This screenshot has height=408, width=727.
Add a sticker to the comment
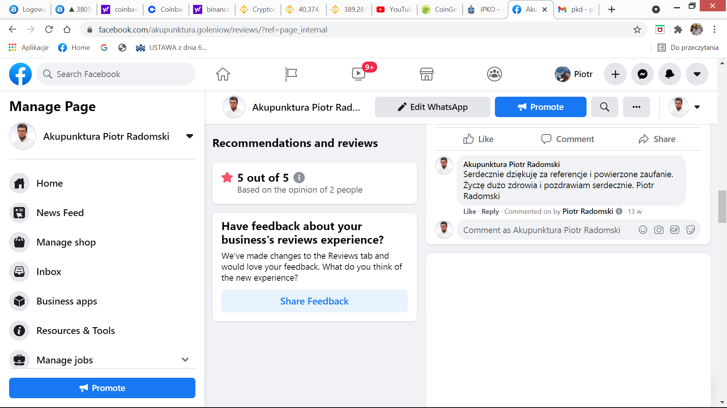(x=691, y=230)
